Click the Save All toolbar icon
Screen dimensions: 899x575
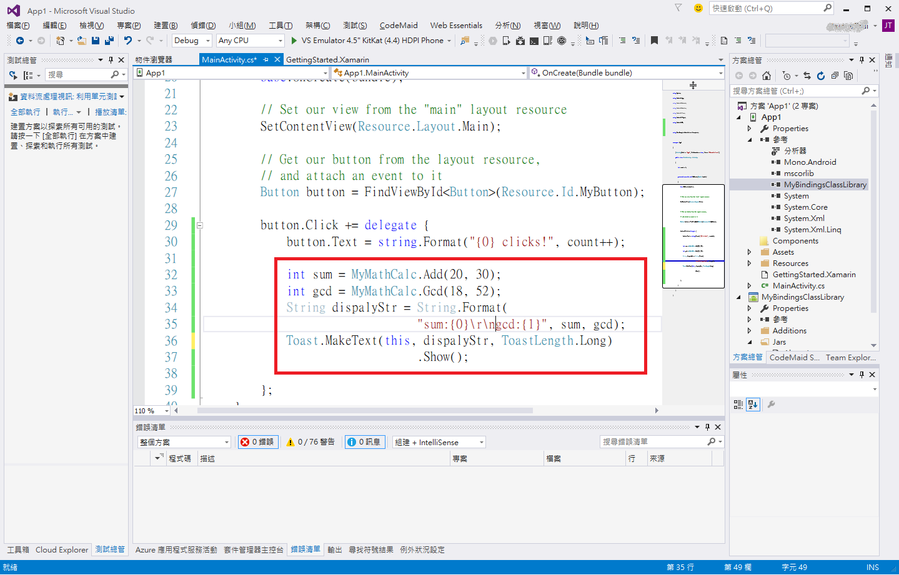pyautogui.click(x=109, y=41)
